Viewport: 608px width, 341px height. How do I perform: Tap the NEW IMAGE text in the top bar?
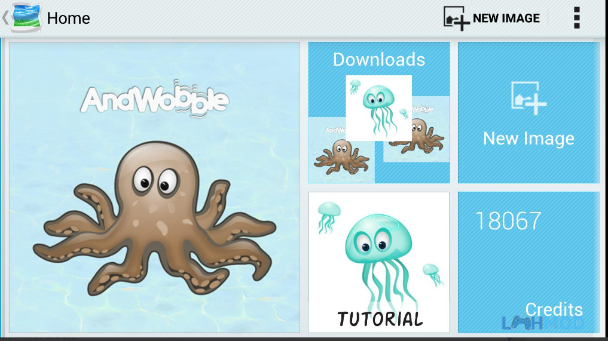(x=506, y=18)
